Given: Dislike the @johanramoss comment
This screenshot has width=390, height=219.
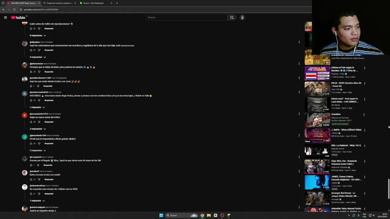Looking at the screenshot, I should (x=39, y=72).
